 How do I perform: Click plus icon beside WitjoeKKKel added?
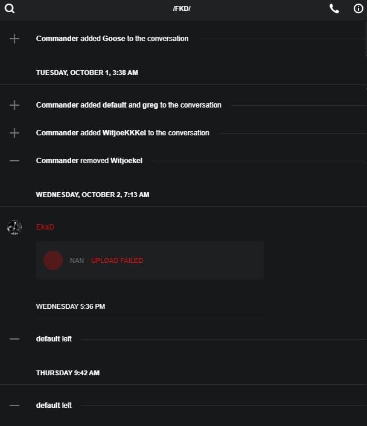click(14, 133)
